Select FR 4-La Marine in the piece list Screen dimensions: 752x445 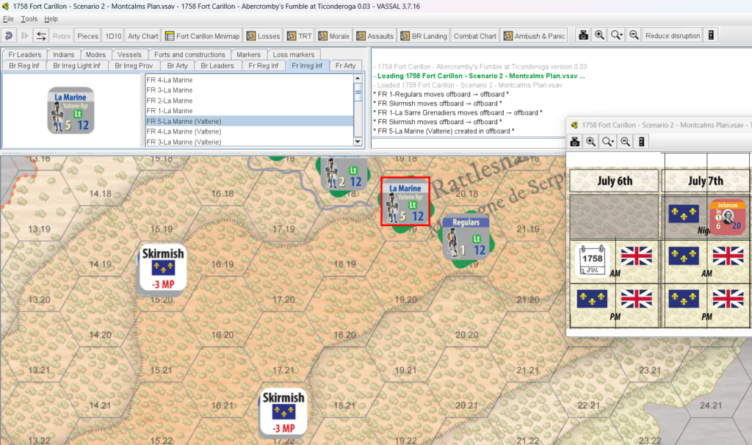(249, 80)
